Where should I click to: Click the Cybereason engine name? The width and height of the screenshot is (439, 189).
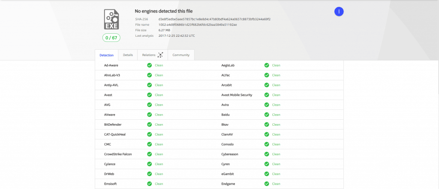(230, 154)
